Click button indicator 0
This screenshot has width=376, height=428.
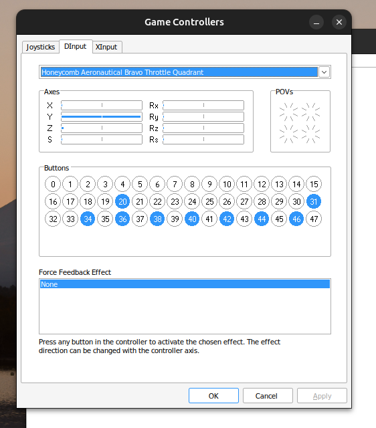tap(53, 185)
